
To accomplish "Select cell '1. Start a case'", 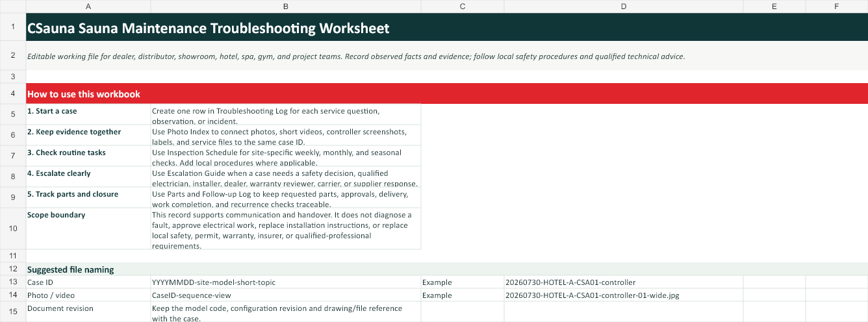I will 88,114.
